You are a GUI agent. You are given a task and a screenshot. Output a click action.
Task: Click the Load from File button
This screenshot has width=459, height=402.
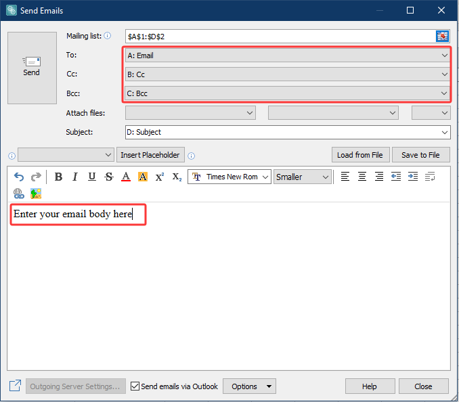click(x=360, y=155)
